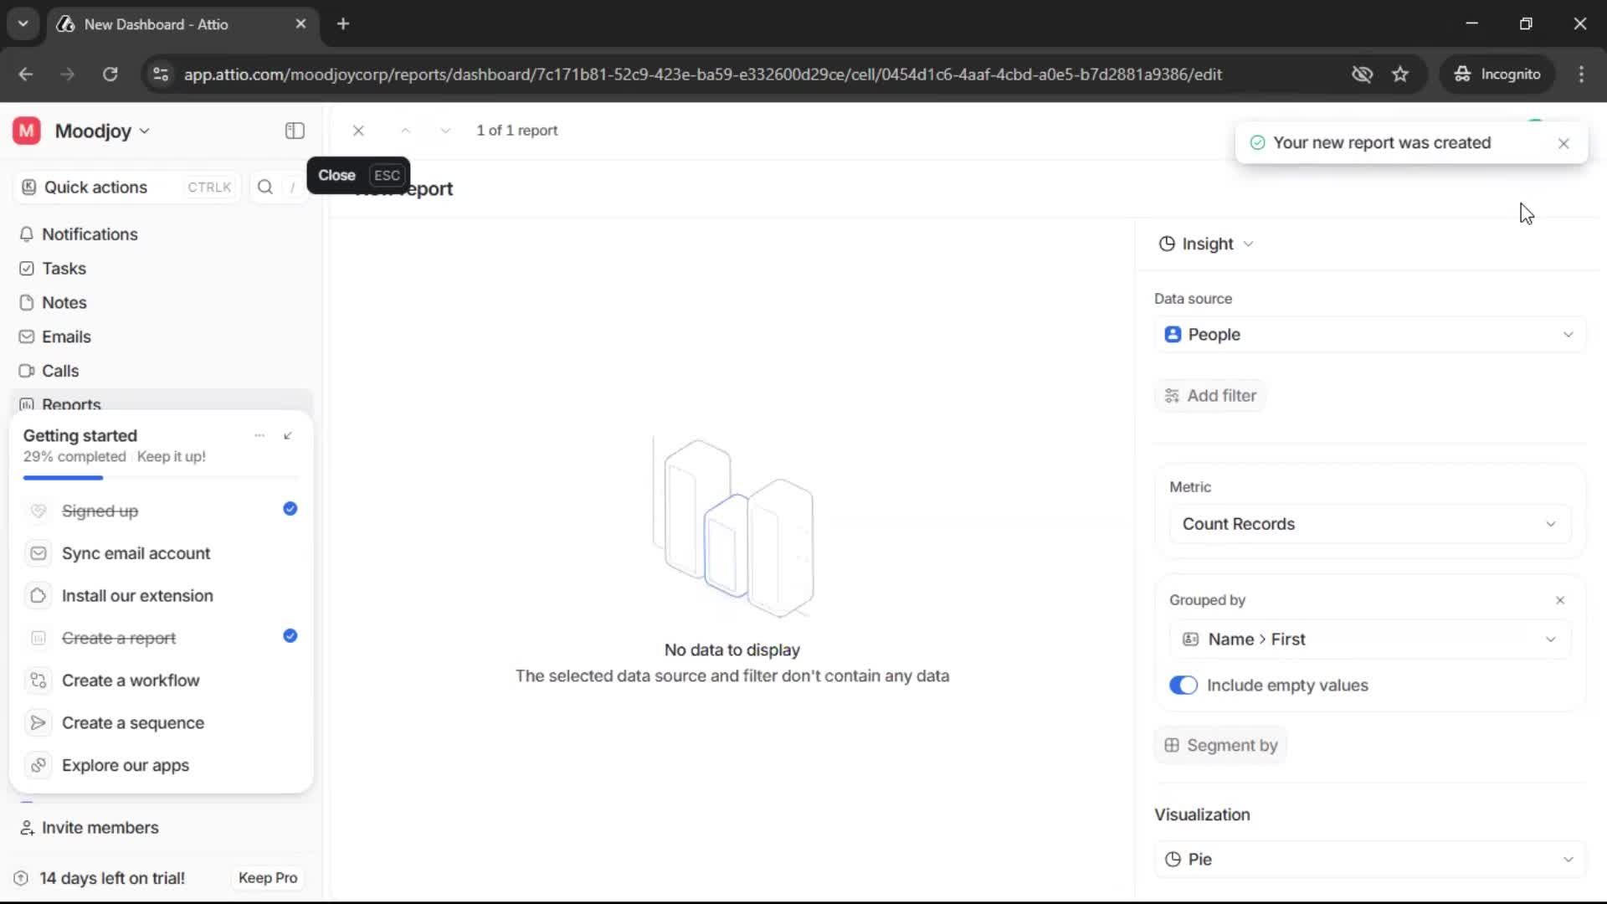
Task: Dismiss the new report created toast
Action: coord(1563,143)
